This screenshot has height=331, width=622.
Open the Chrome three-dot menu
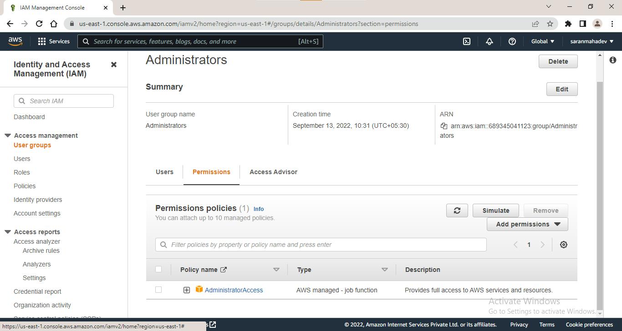(612, 24)
